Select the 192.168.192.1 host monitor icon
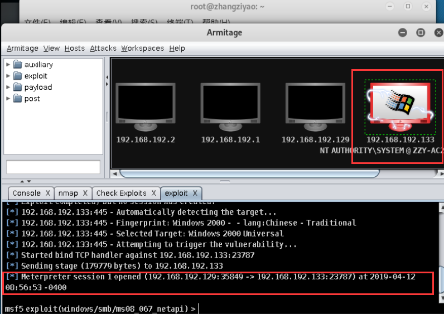This screenshot has height=314, width=444. point(230,107)
